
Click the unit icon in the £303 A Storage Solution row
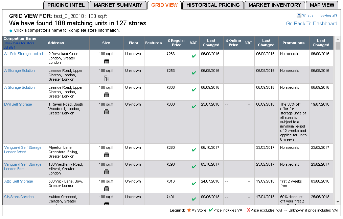pos(107,95)
